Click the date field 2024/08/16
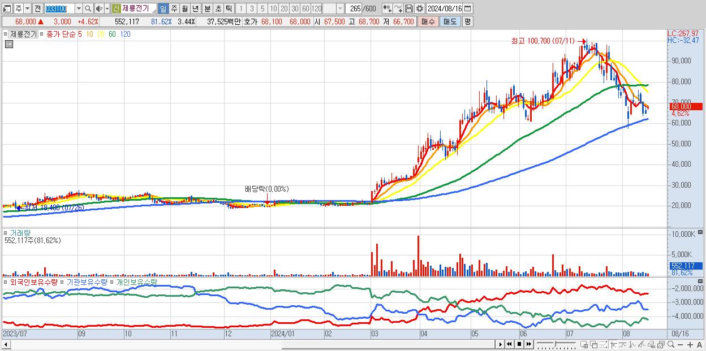This screenshot has width=706, height=351. click(444, 8)
